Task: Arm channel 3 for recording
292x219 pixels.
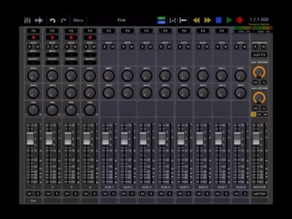Action: (71, 38)
